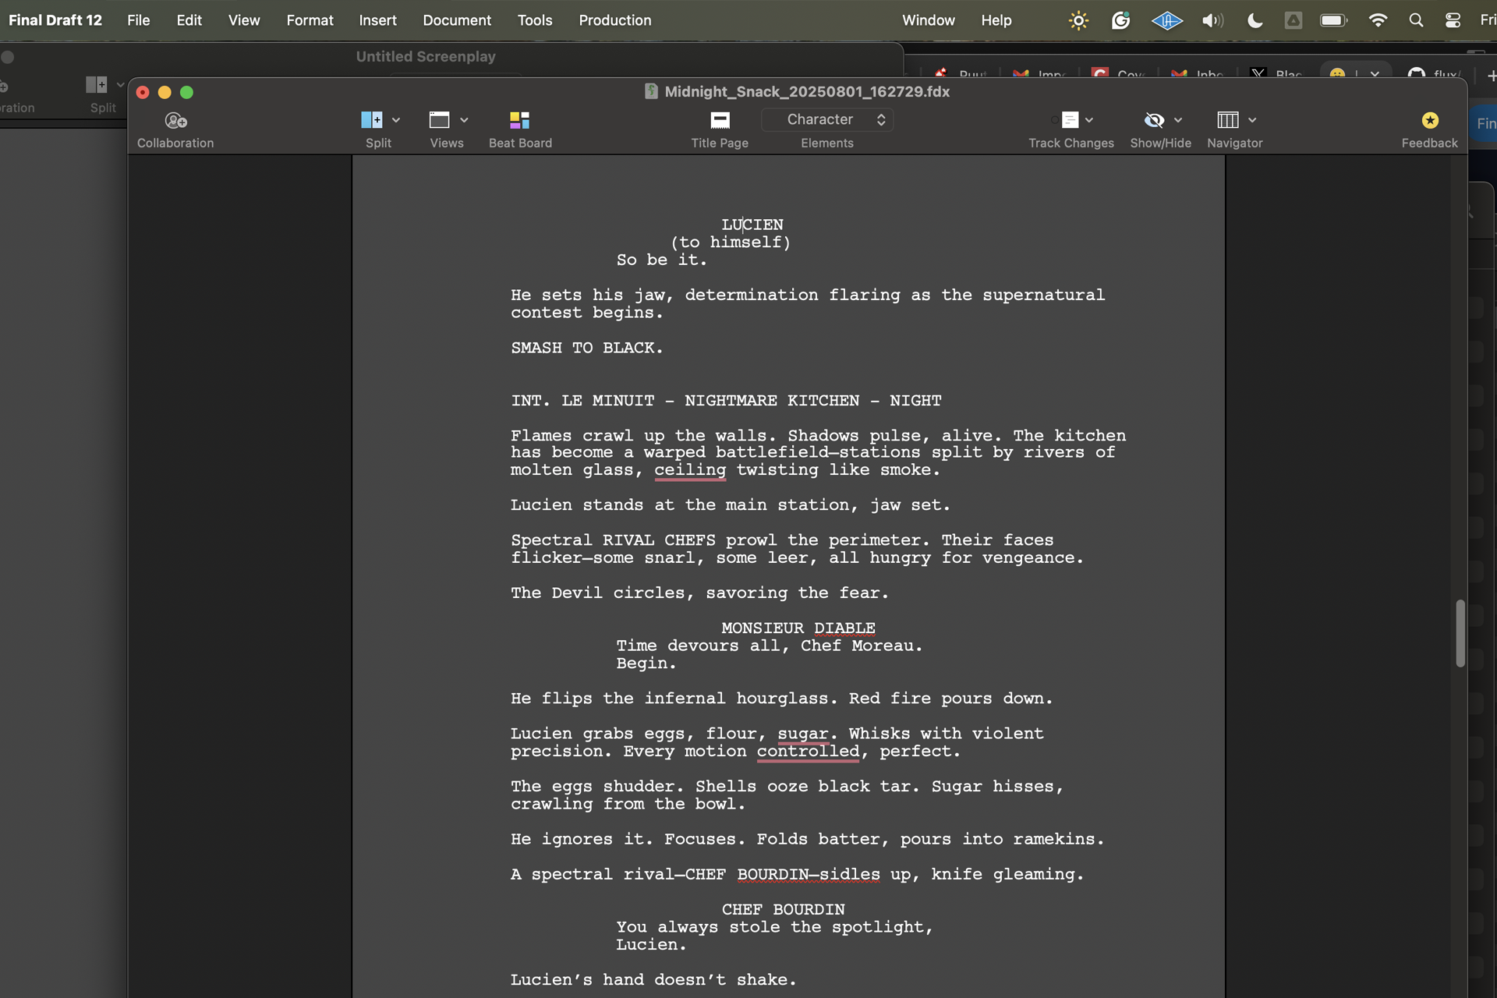Image resolution: width=1497 pixels, height=998 pixels.
Task: Expand the Navigator dropdown arrow
Action: [1254, 121]
